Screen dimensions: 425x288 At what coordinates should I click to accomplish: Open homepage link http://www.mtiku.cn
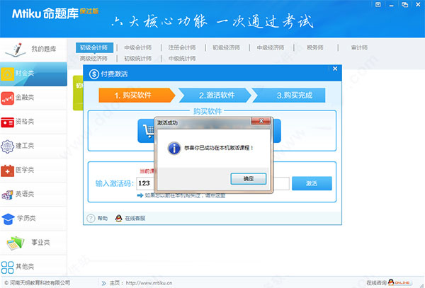click(x=149, y=283)
